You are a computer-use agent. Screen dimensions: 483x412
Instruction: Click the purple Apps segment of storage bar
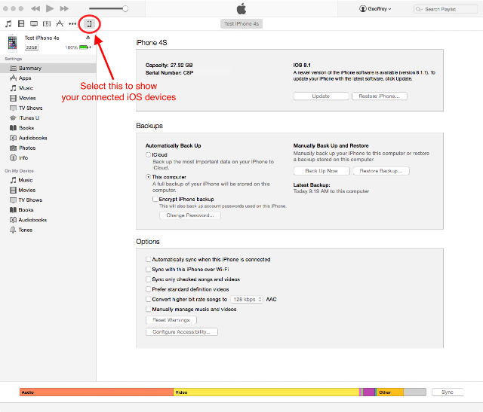click(368, 392)
